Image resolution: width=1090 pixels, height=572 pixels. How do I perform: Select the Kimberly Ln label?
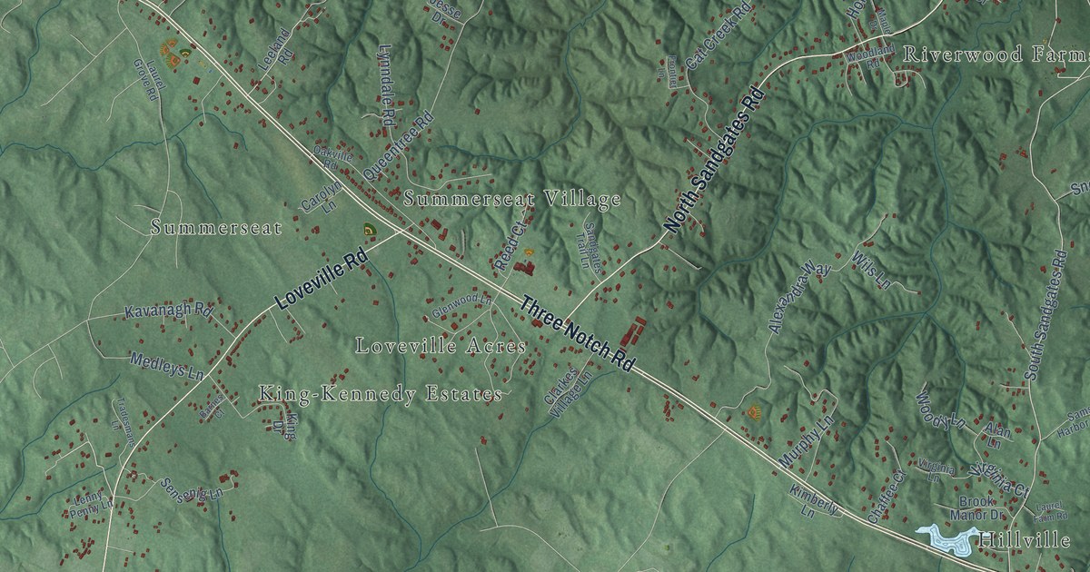(x=813, y=501)
